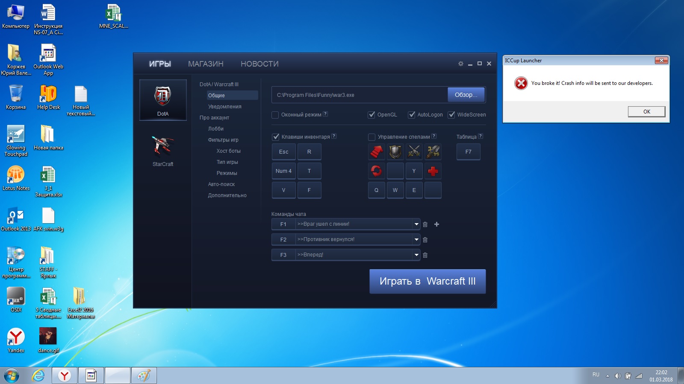Image resolution: width=684 pixels, height=384 pixels.
Task: Open Lotus Notes desktop icon
Action: pyautogui.click(x=16, y=178)
